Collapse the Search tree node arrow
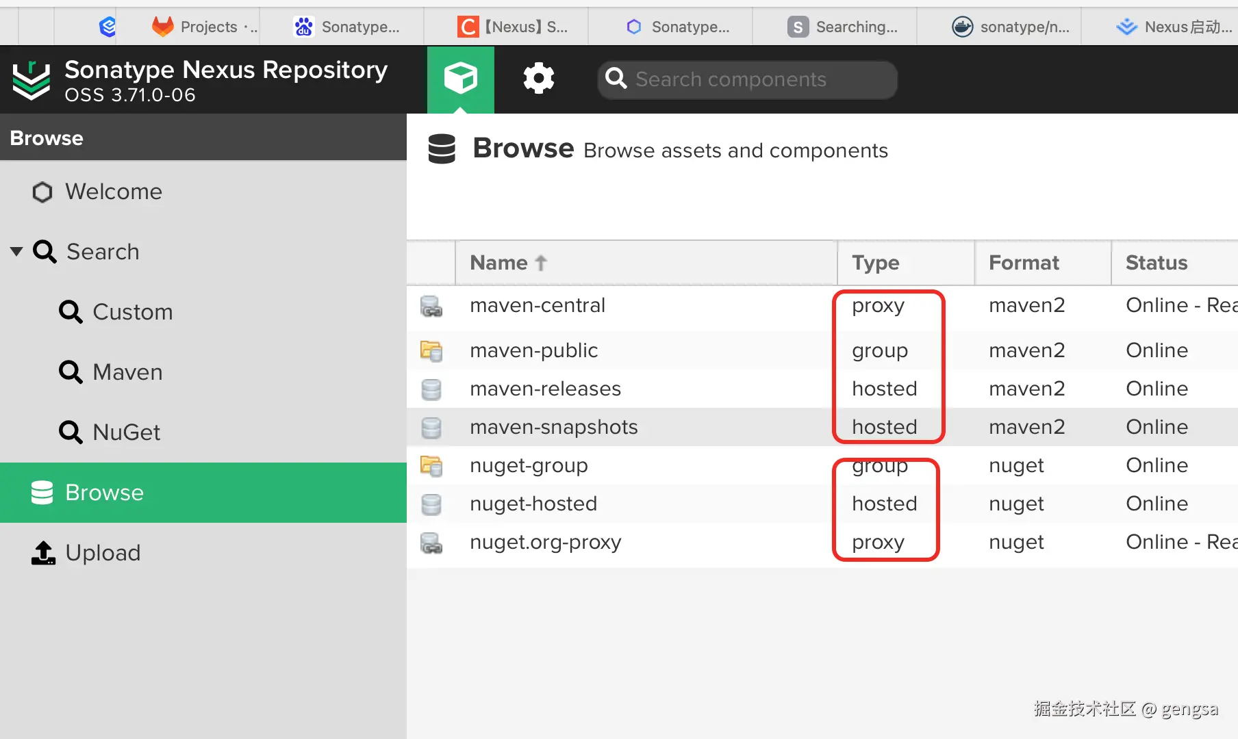This screenshot has width=1238, height=739. [17, 252]
